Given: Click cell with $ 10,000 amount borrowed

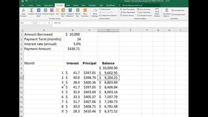Looking at the screenshot, I should [x=73, y=34].
